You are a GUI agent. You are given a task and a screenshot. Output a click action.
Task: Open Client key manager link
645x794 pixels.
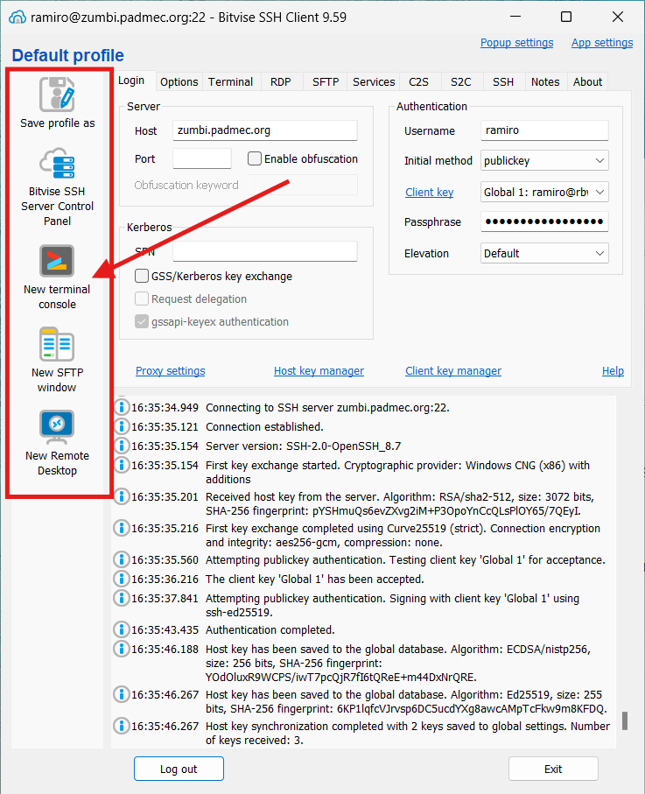[453, 370]
